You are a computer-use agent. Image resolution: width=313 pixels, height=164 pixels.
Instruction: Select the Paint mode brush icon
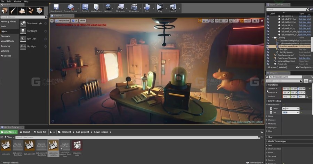point(13,10)
